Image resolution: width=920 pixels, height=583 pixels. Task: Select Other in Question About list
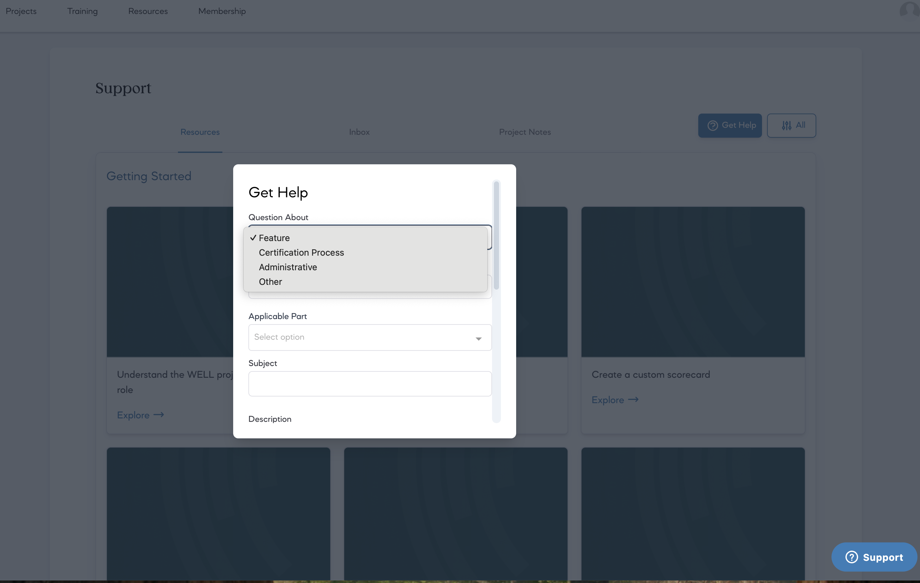(365, 282)
